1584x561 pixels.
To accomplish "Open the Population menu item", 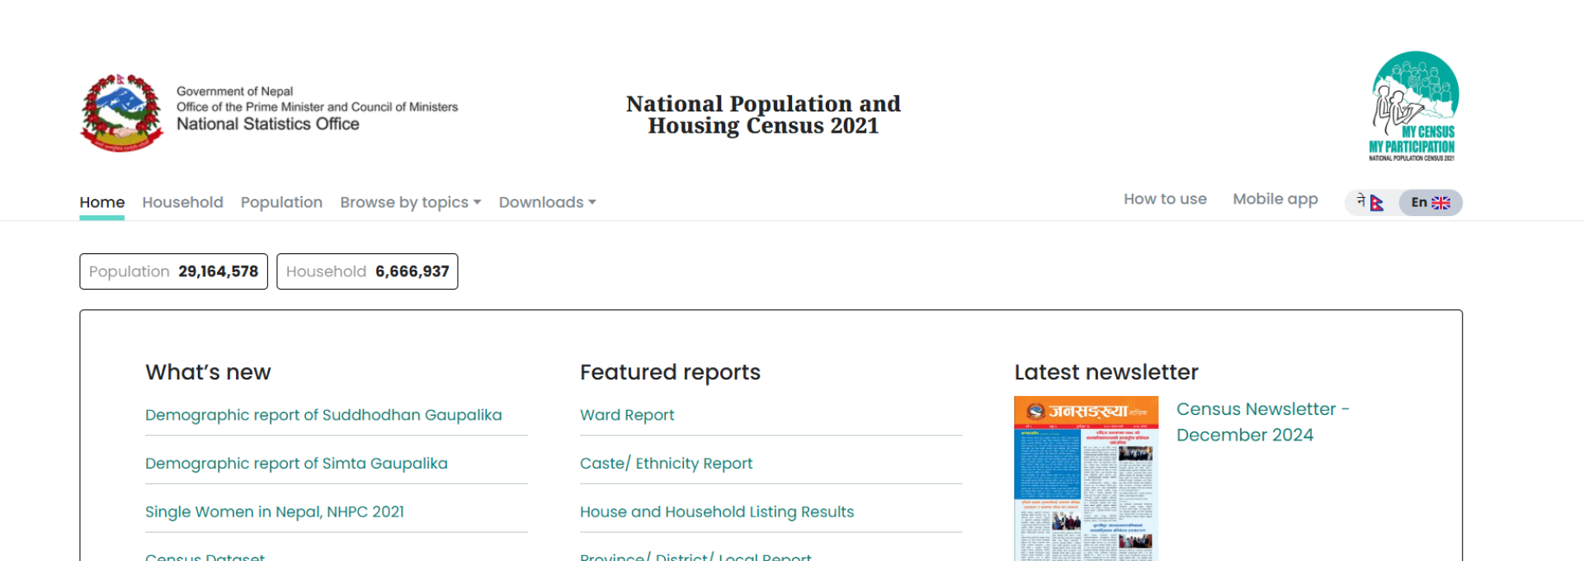I will pos(281,202).
